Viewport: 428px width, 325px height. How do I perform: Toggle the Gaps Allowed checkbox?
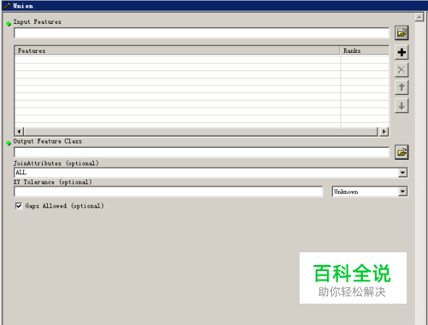(x=19, y=205)
